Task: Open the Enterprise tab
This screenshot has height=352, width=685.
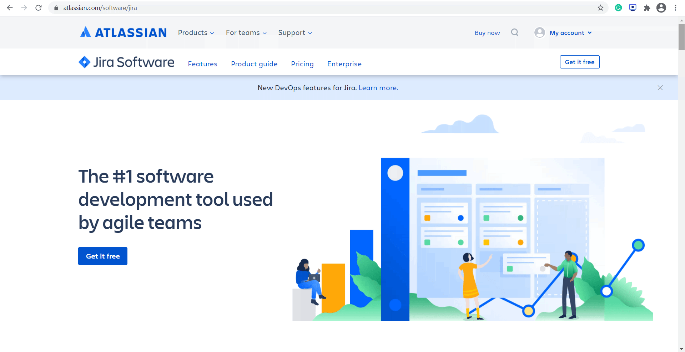Action: pyautogui.click(x=344, y=64)
